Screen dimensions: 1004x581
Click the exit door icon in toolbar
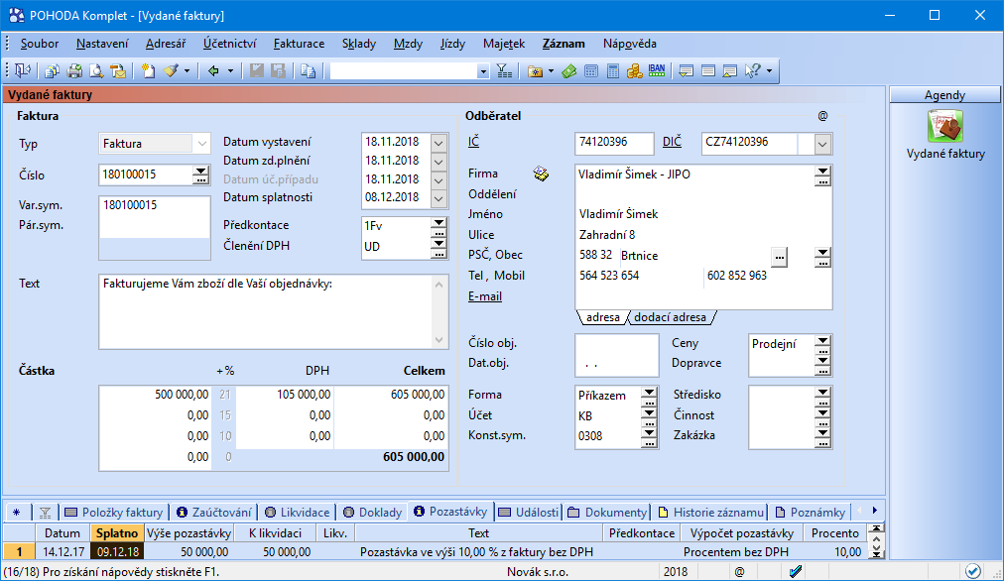coord(23,71)
